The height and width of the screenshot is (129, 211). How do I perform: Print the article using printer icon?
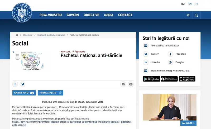click(x=131, y=84)
